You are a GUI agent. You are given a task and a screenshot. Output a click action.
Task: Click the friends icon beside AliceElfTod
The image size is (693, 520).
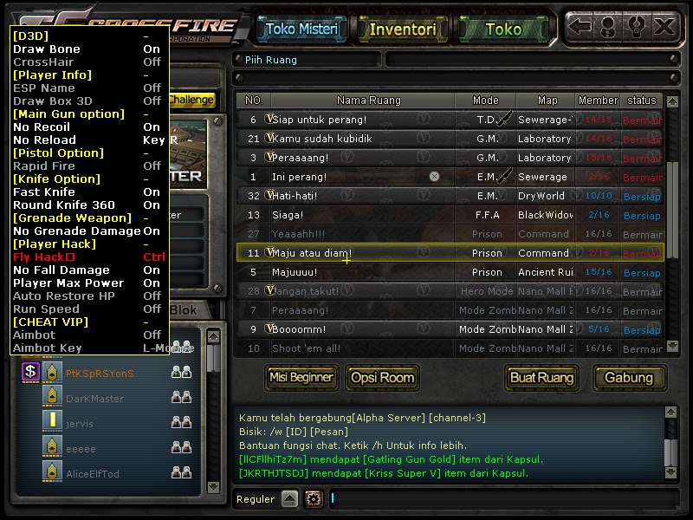[181, 473]
